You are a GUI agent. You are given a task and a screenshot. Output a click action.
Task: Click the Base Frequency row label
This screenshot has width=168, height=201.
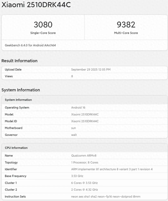tap(15, 176)
